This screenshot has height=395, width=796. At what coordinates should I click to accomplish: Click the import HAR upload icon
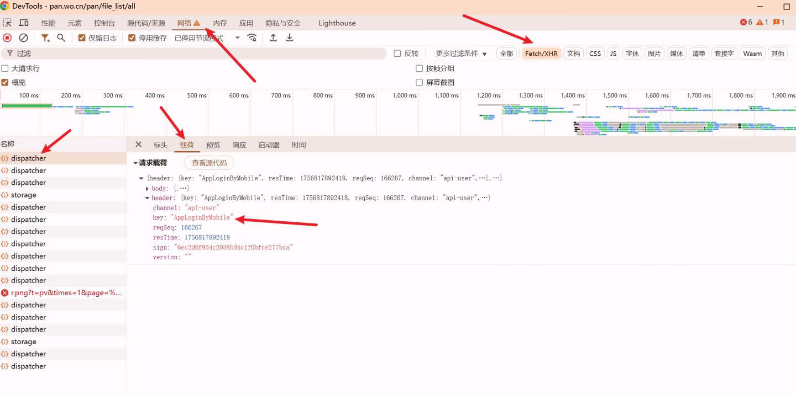click(x=273, y=38)
